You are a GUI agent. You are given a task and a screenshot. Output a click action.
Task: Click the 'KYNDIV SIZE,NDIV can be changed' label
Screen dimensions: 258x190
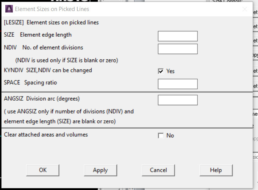pyautogui.click(x=48, y=70)
